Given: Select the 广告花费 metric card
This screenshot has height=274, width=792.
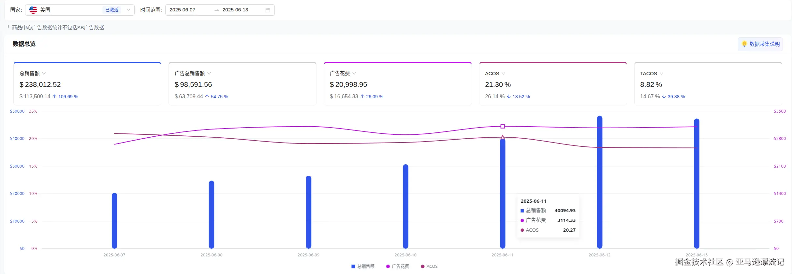Looking at the screenshot, I should [397, 84].
